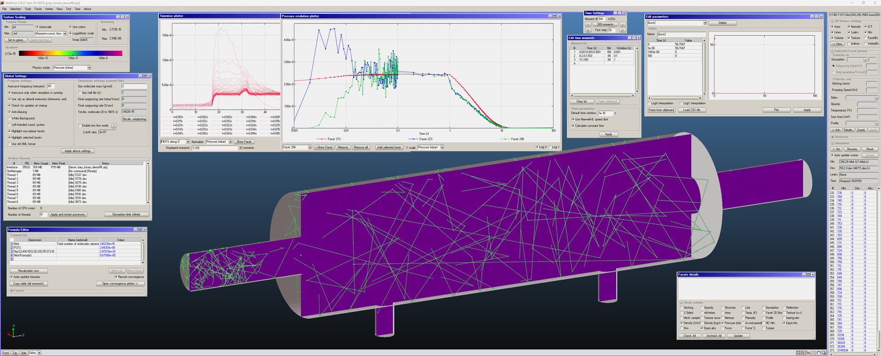Click Add selected facet button
Viewport: 881px width, 356px height.
[389, 147]
